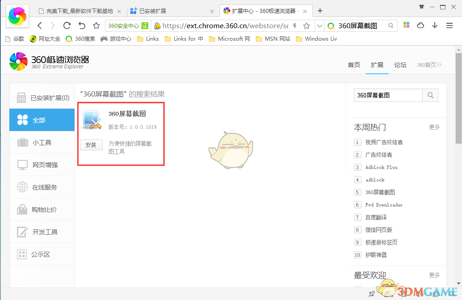Open the cloud sync icon
The width and height of the screenshot is (462, 300).
[420, 25]
